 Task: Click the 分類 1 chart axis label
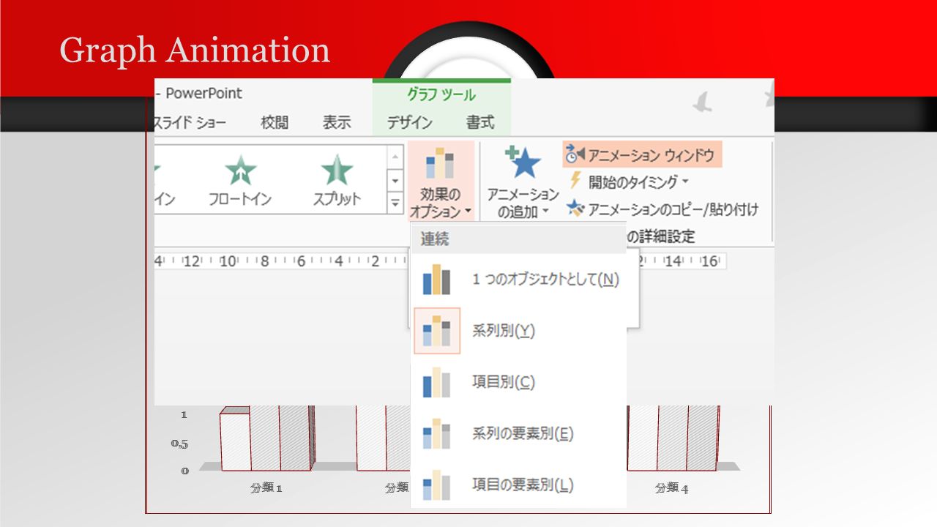point(266,487)
